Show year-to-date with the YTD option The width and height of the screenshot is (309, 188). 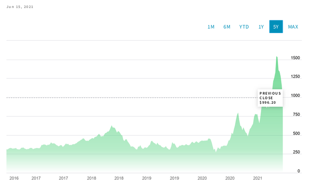[x=244, y=27]
